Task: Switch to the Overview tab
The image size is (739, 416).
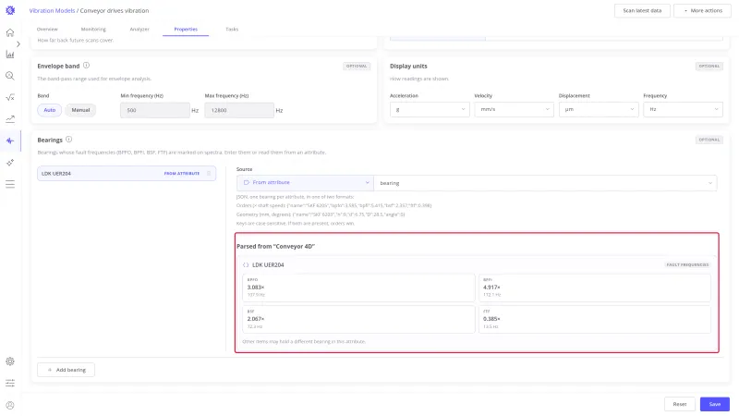Action: 47,30
